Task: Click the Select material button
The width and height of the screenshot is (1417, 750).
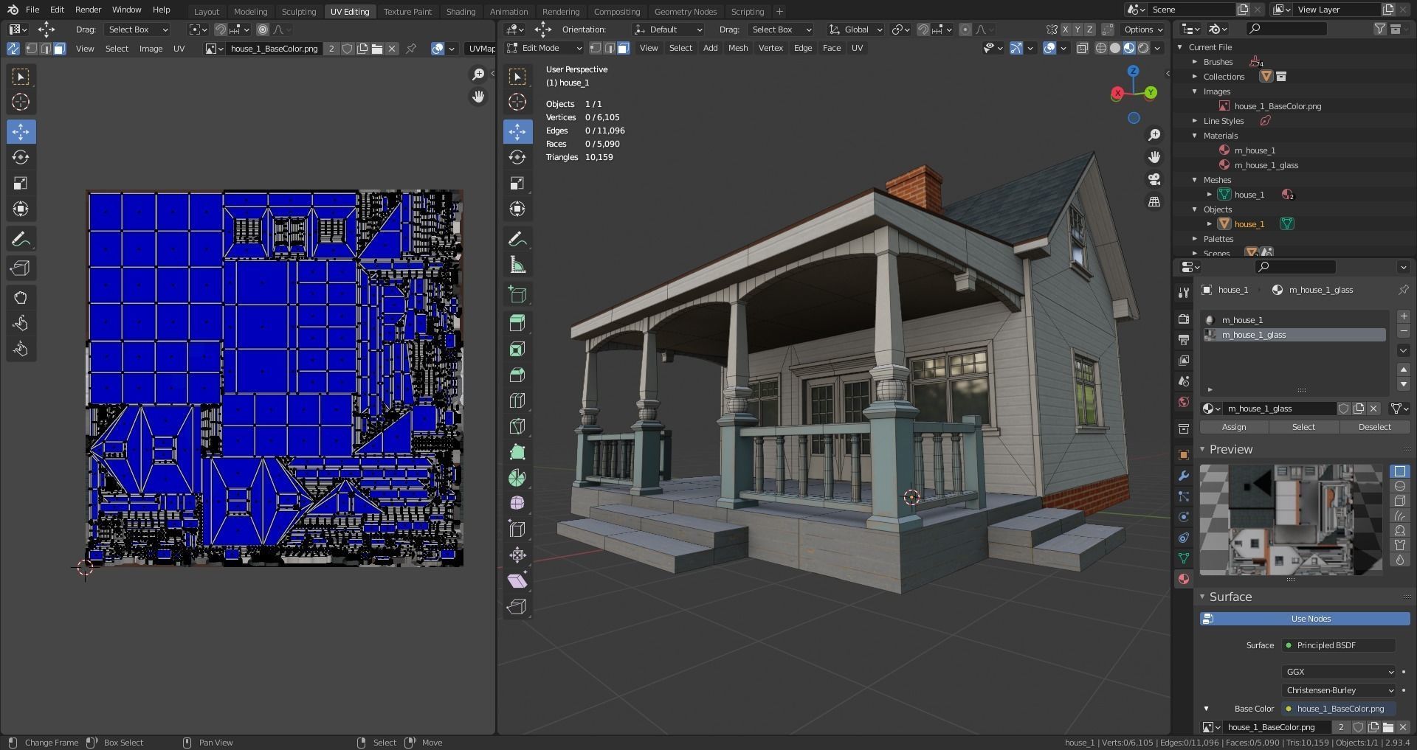Action: click(x=1303, y=427)
